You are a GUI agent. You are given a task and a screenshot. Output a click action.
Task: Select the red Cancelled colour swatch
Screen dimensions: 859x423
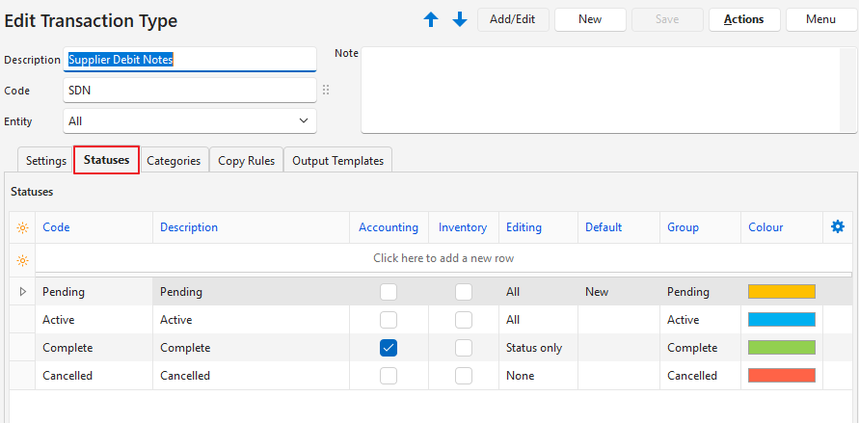781,376
